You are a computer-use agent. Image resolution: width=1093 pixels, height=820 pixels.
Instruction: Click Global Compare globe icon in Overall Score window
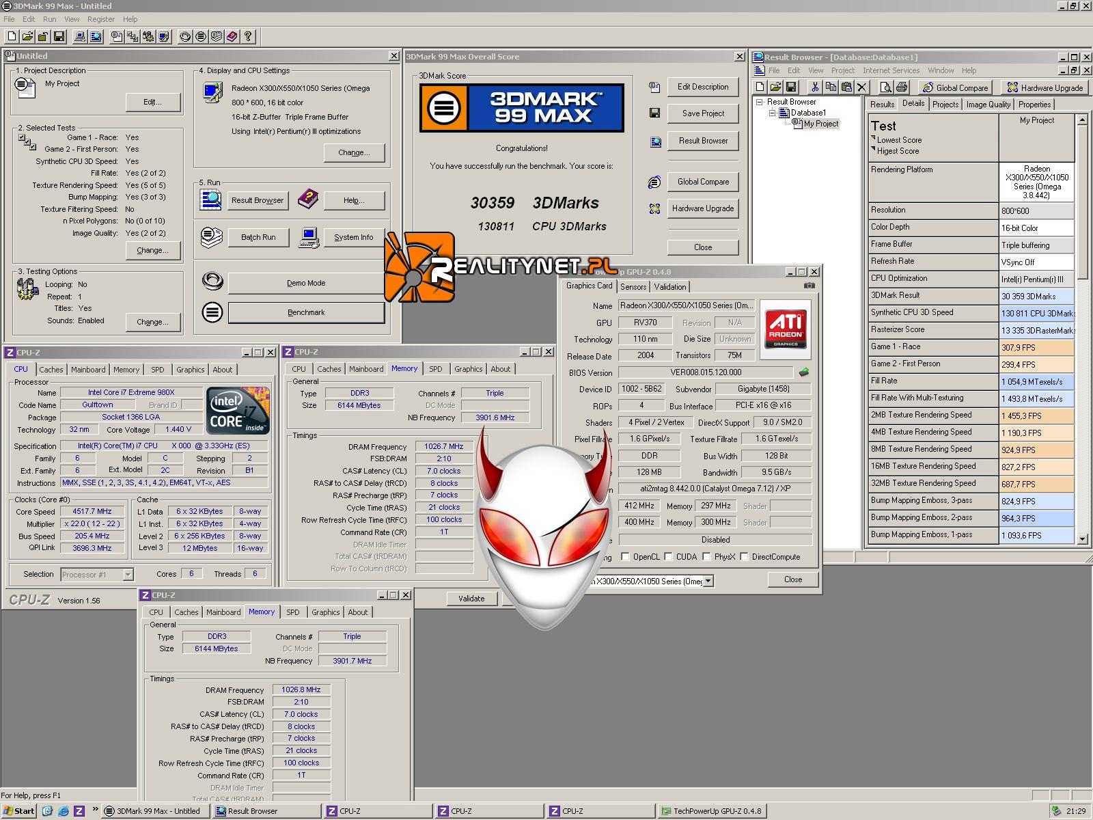654,182
